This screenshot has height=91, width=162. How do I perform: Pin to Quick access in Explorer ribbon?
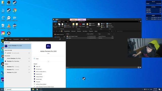pyautogui.click(x=55, y=25)
